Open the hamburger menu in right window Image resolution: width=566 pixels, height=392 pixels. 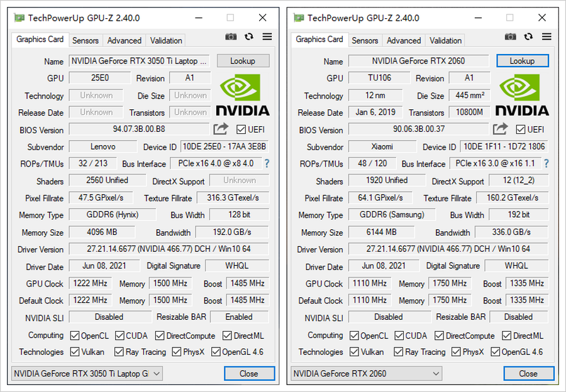coord(546,36)
